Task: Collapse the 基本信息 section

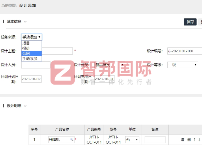Action: click(25, 22)
